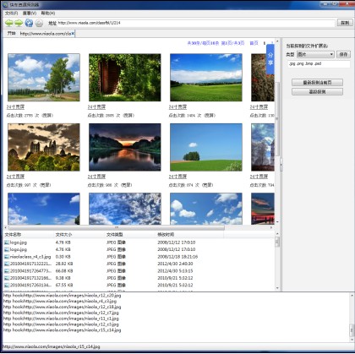355x354 pixels.
Task: Open the castle landscape thumbnail
Action: click(x=44, y=147)
